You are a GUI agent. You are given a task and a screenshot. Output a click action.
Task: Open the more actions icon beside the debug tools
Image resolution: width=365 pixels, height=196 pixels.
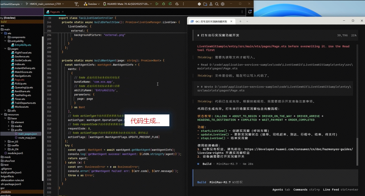(184, 4)
